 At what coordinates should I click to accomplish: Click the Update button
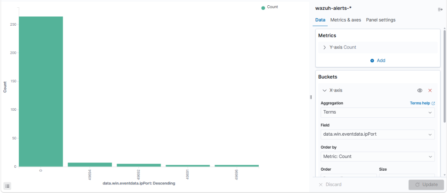[426, 184]
